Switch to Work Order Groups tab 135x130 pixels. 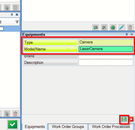tap(68, 127)
